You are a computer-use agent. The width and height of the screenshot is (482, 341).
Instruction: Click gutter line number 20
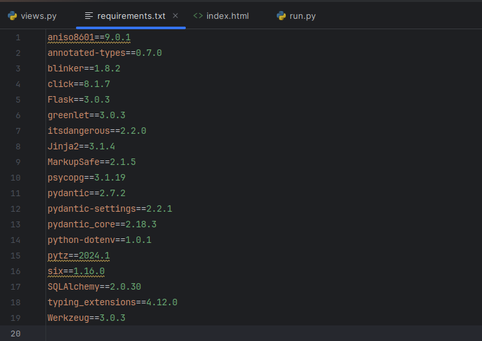(16, 334)
